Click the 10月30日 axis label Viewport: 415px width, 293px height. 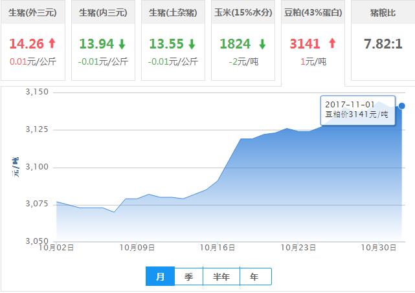click(379, 248)
